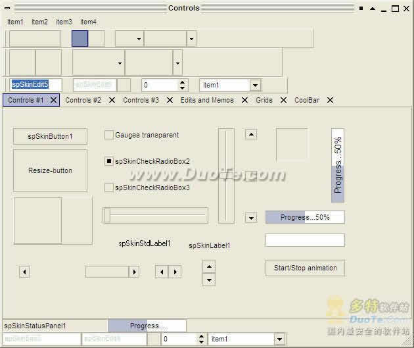Click up arrow below spSkinLabel1
Screen dimensions: 414x348
click(x=208, y=266)
